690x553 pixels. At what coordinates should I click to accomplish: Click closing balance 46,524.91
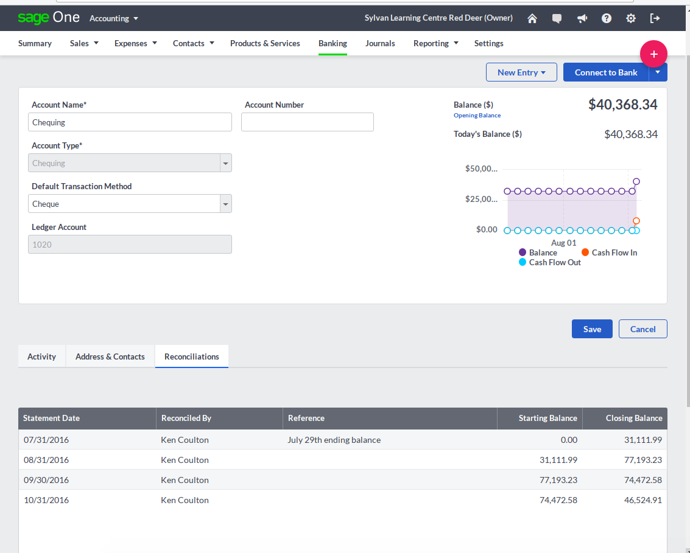pyautogui.click(x=643, y=500)
